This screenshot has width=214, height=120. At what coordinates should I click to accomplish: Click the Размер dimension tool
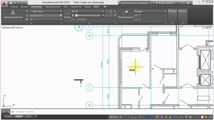tap(67, 14)
